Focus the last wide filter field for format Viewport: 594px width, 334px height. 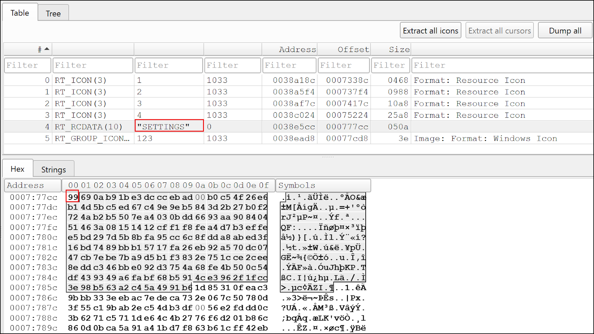click(502, 65)
